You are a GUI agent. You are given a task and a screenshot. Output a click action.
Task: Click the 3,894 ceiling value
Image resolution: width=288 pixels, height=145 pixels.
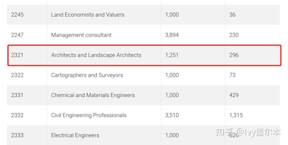click(x=172, y=35)
